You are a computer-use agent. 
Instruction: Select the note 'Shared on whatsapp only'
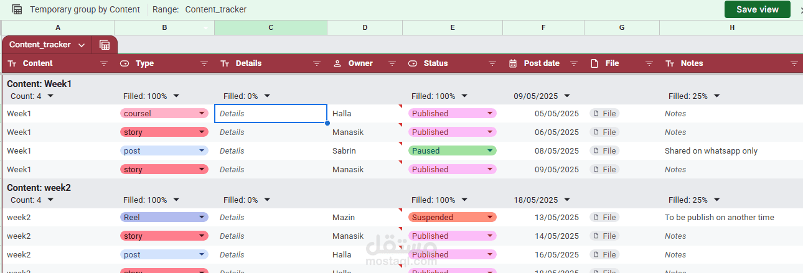[x=711, y=151]
